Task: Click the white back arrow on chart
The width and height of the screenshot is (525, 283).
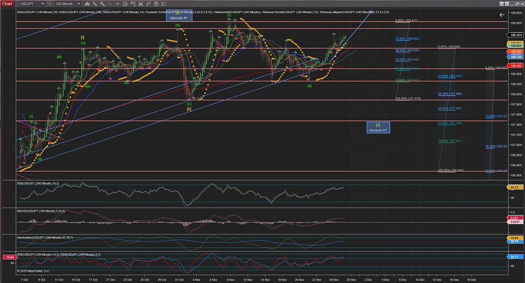Action: coord(502,15)
